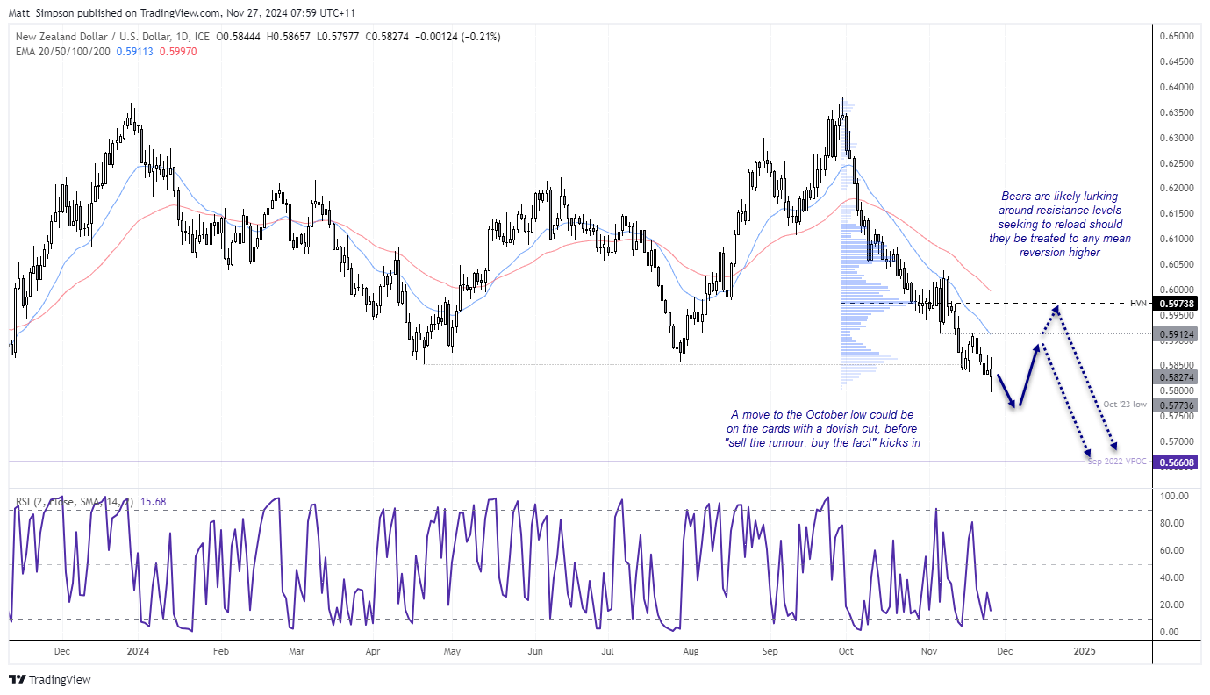Viewport: 1210px width, 695px height.
Task: Click the current price tag 0.58274
Action: tap(1175, 376)
